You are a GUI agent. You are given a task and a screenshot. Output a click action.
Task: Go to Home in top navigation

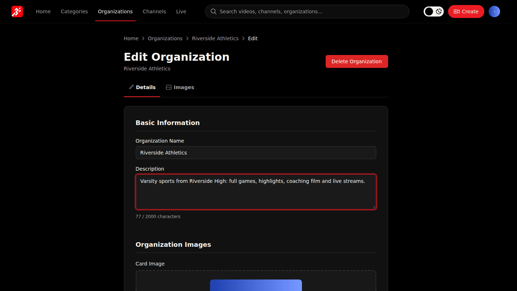[x=43, y=11]
